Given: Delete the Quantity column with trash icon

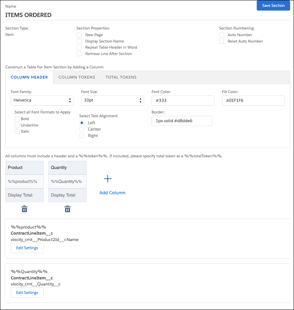Looking at the screenshot, I should (67, 209).
